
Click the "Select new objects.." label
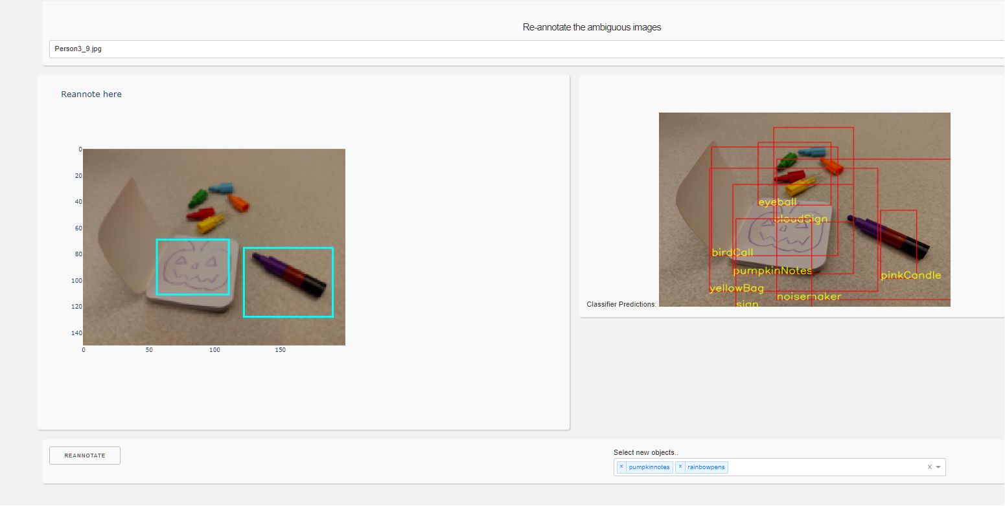[x=646, y=453]
